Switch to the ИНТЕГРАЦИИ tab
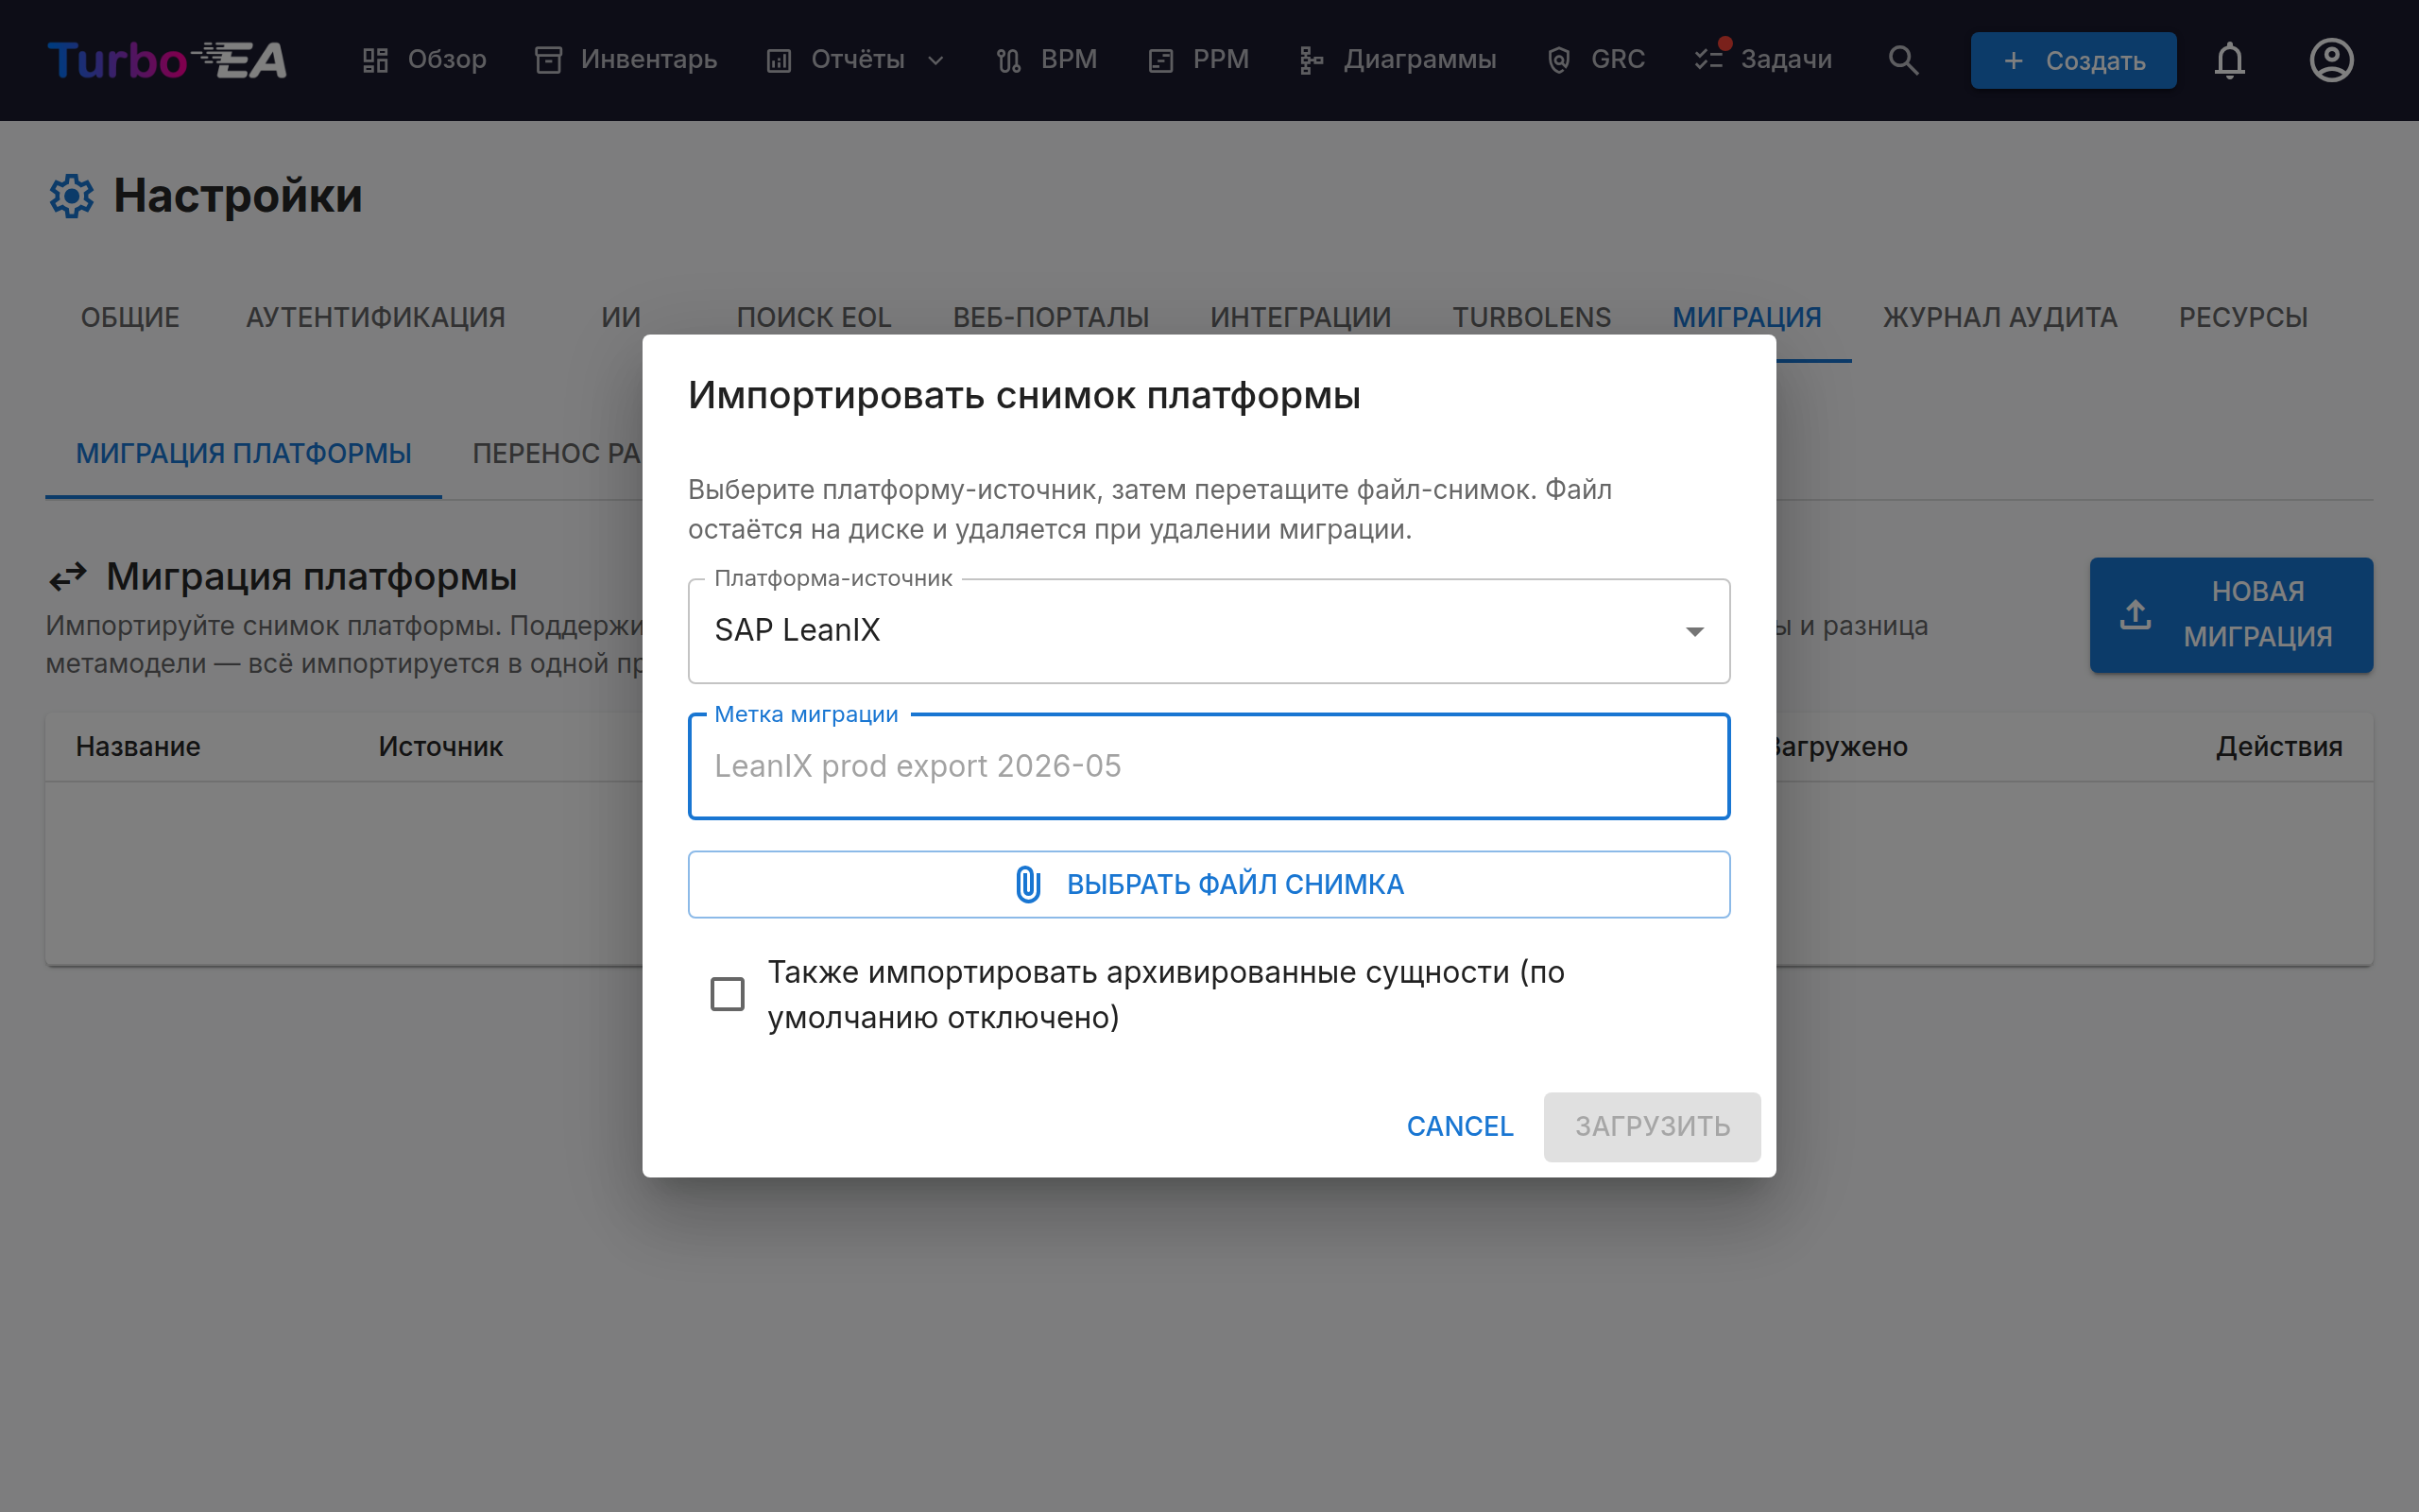 1300,317
